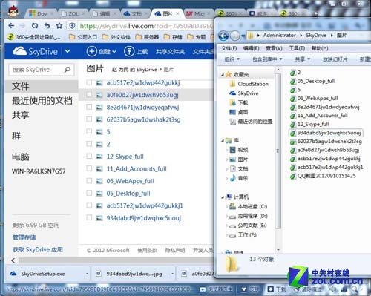This screenshot has height=296, width=371.
Task: Open 最近使用的文档 in SkyDrive sidebar
Action: click(x=42, y=101)
